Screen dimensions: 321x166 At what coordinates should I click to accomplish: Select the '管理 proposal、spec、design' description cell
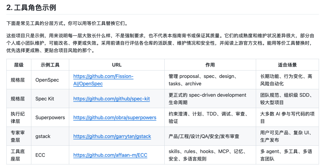click(x=210, y=80)
